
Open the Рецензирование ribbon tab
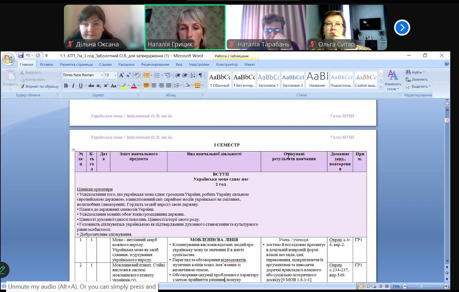155,65
